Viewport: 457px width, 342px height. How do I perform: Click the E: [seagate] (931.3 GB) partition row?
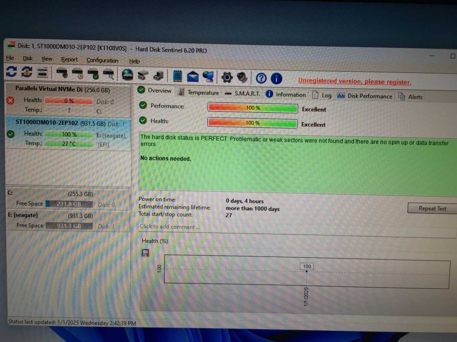point(68,221)
